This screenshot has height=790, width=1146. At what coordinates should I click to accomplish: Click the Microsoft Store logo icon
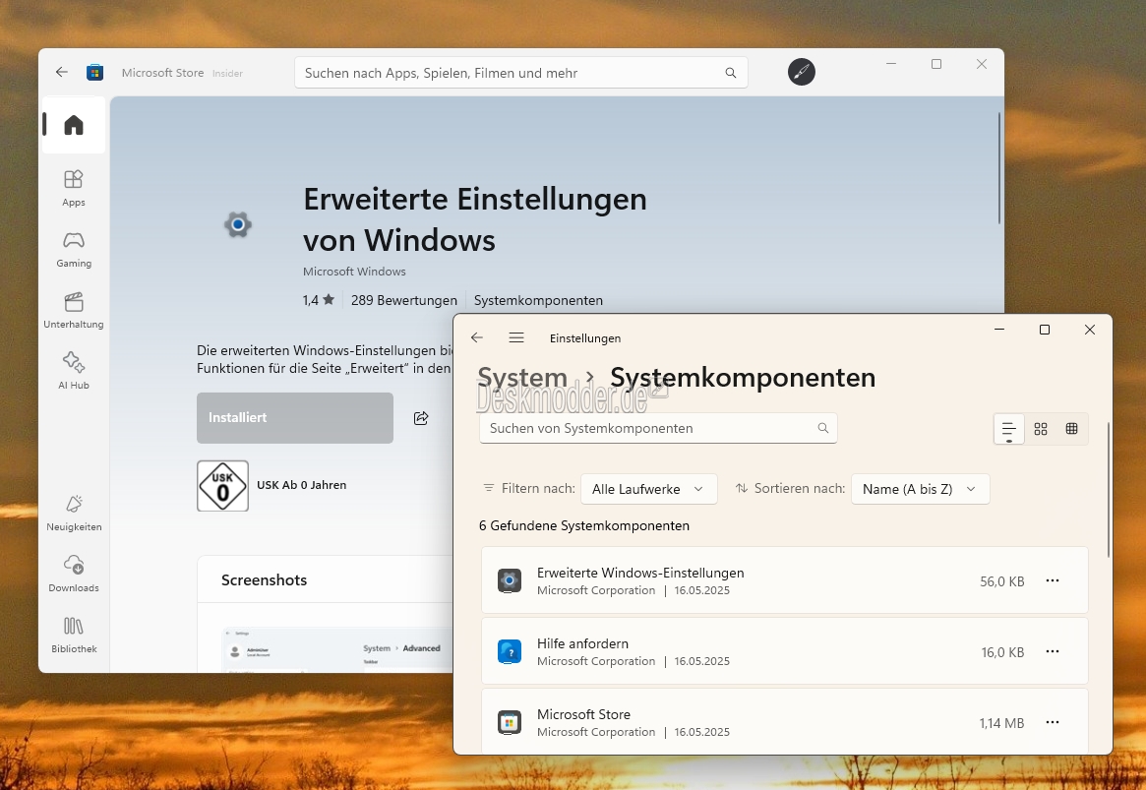[95, 73]
